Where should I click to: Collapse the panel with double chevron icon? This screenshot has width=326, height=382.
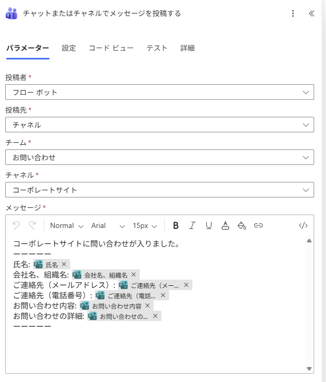tap(312, 13)
